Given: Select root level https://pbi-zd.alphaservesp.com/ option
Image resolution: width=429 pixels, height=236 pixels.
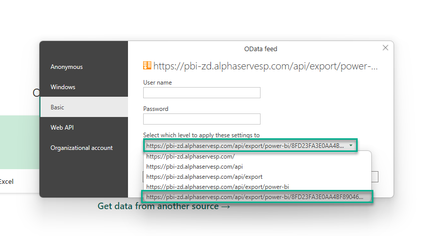Looking at the screenshot, I should (190, 157).
